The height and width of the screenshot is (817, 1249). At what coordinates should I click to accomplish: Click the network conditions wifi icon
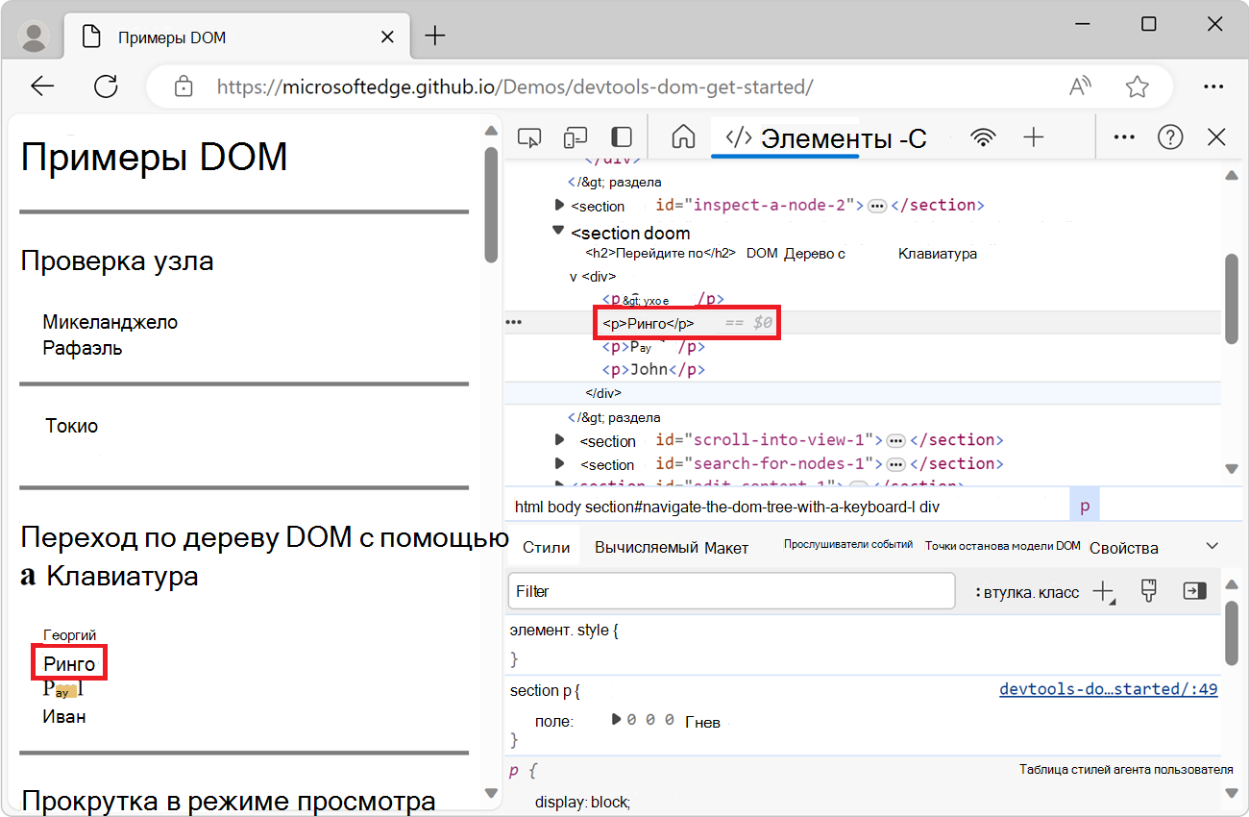click(x=983, y=136)
